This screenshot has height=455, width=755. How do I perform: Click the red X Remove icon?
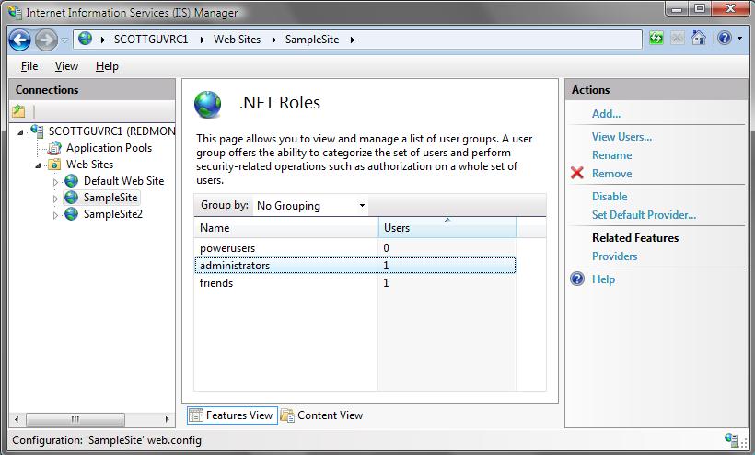[x=577, y=173]
